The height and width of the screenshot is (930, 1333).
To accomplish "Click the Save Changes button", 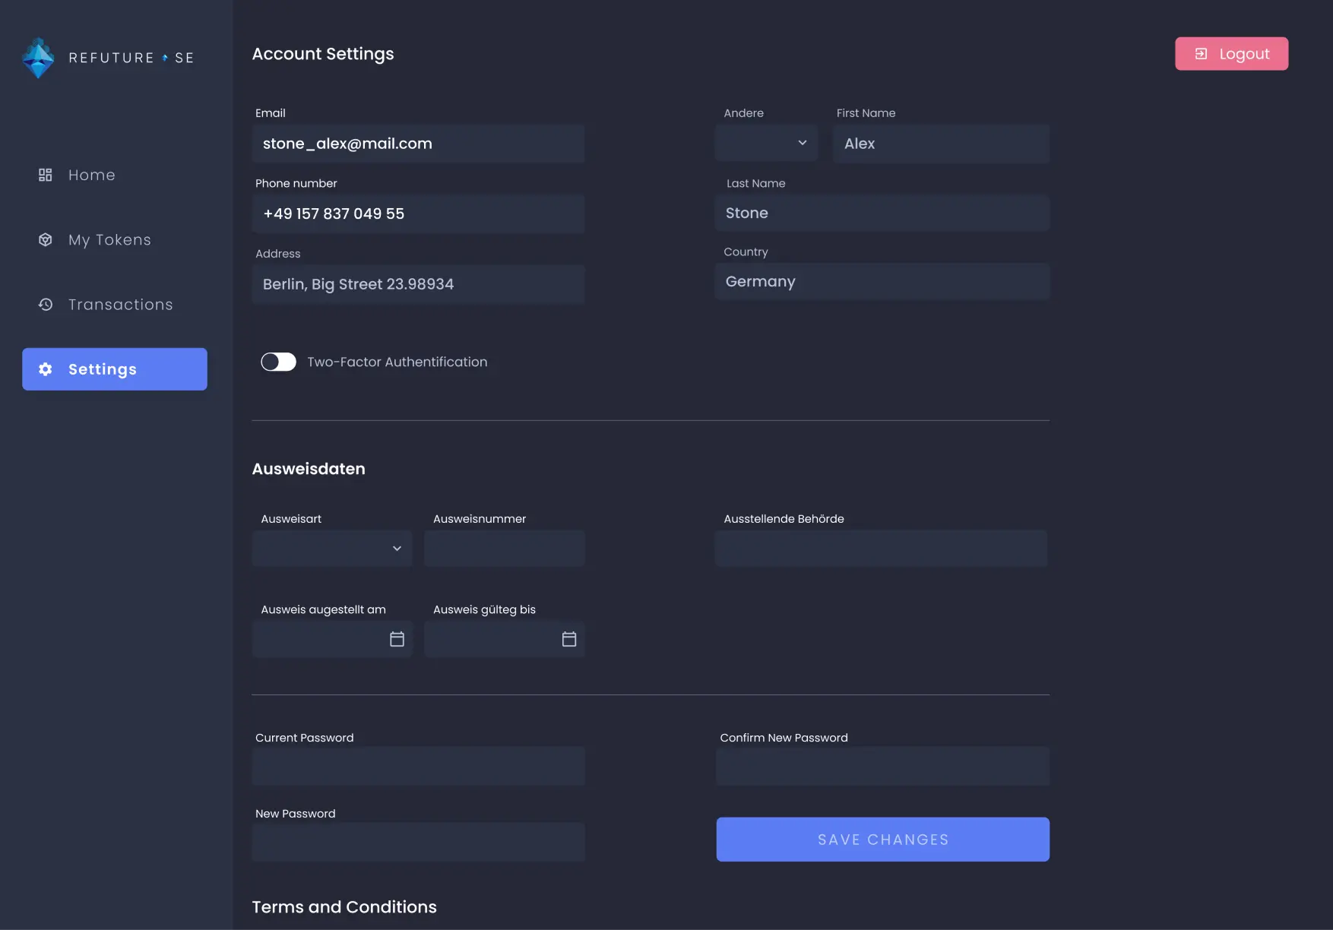I will pos(882,839).
